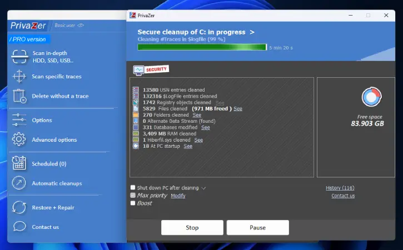The width and height of the screenshot is (403, 250).
Task: Pause the cleanup in progress
Action: click(258, 227)
